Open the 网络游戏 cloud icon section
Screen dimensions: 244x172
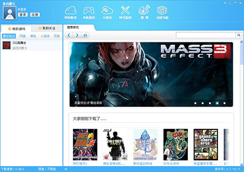click(x=71, y=13)
